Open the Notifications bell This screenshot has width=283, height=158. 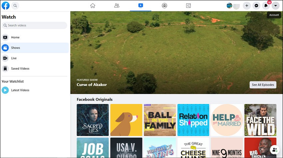266,6
